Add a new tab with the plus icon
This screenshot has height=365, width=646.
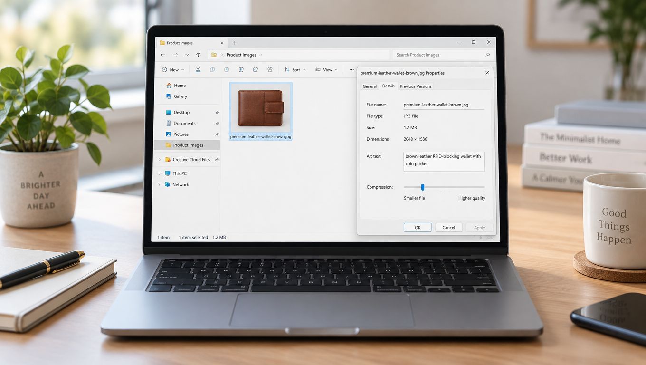point(234,43)
